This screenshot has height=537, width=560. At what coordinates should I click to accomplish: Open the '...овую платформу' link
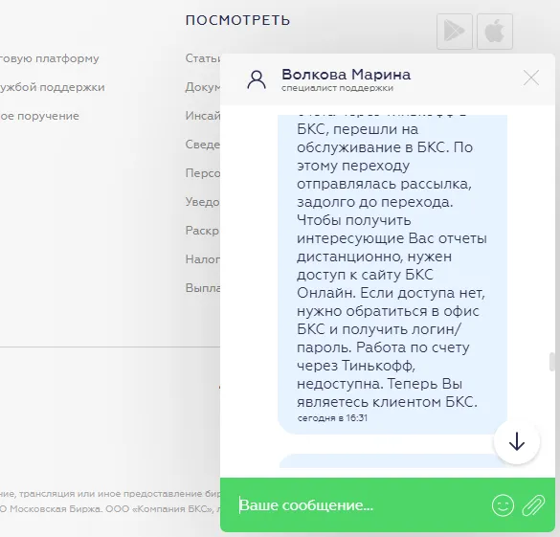pyautogui.click(x=49, y=58)
